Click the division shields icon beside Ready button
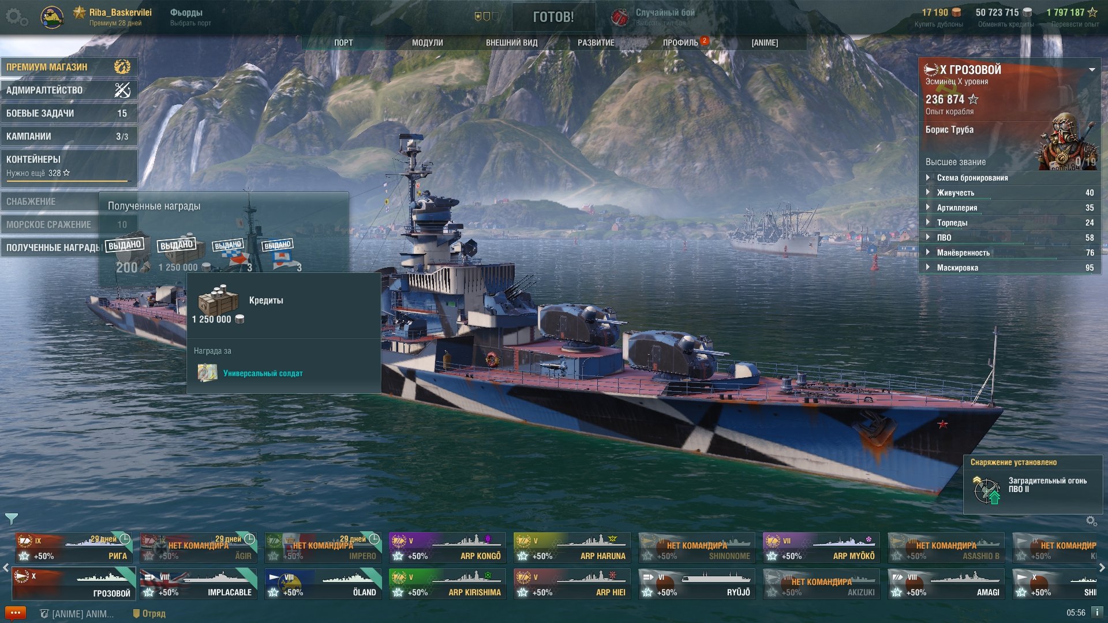 tap(486, 17)
